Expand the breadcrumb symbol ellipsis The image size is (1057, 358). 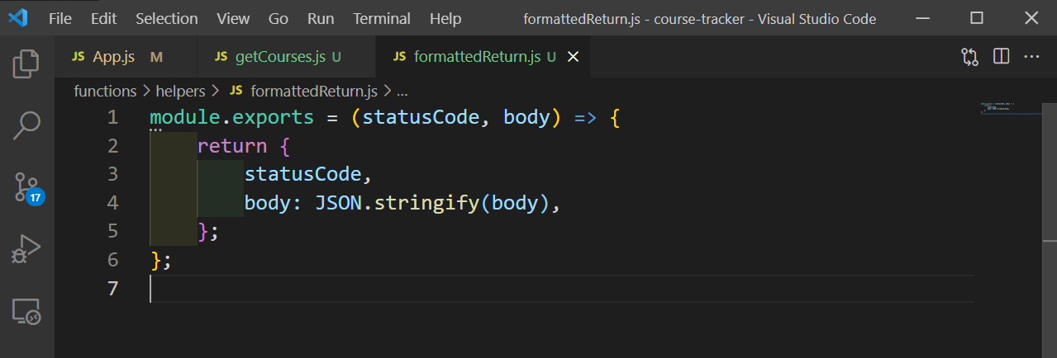coord(403,91)
